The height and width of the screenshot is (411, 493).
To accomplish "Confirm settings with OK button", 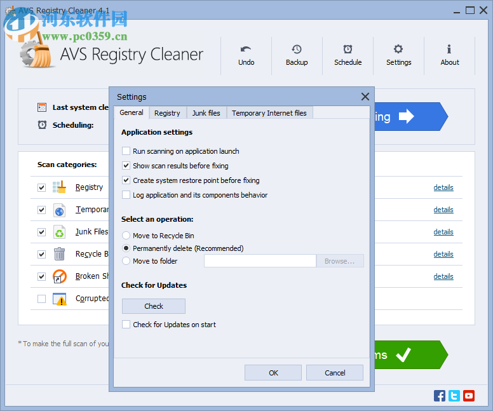I will tap(273, 373).
